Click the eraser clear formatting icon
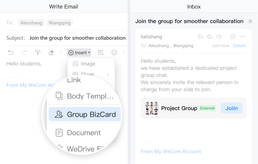 [51, 53]
